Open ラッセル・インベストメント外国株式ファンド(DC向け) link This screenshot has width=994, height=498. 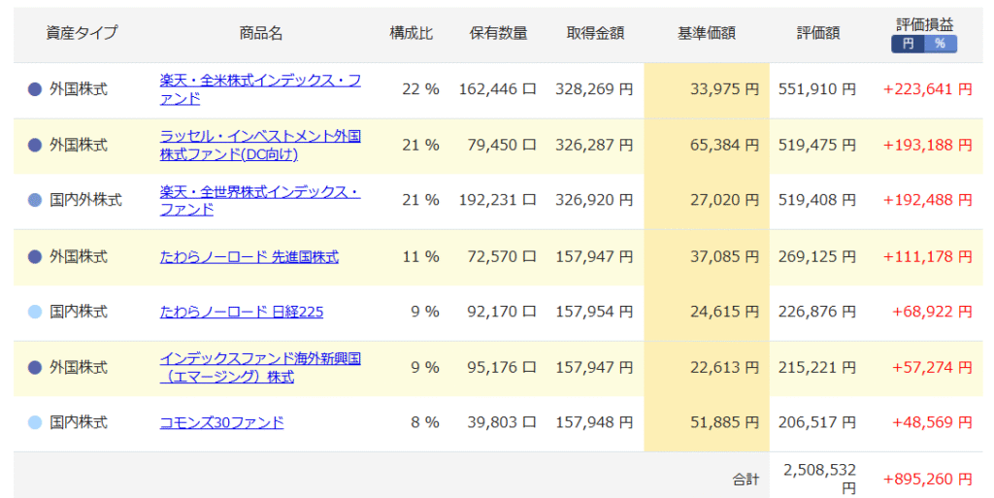coord(260,145)
